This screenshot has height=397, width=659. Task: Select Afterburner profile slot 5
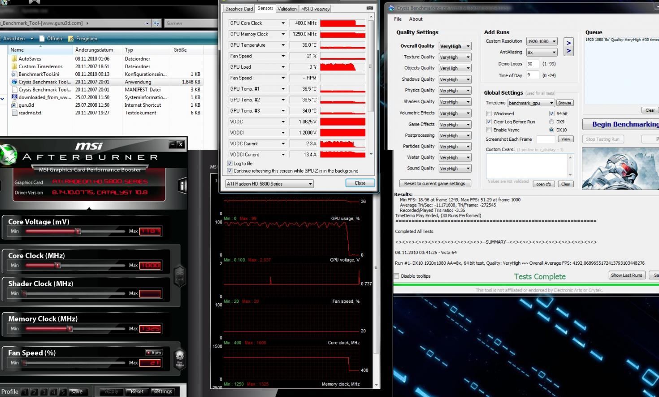[x=63, y=392]
